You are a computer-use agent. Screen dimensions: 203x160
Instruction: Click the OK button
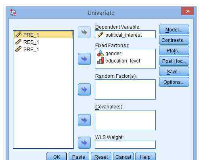click(x=57, y=156)
